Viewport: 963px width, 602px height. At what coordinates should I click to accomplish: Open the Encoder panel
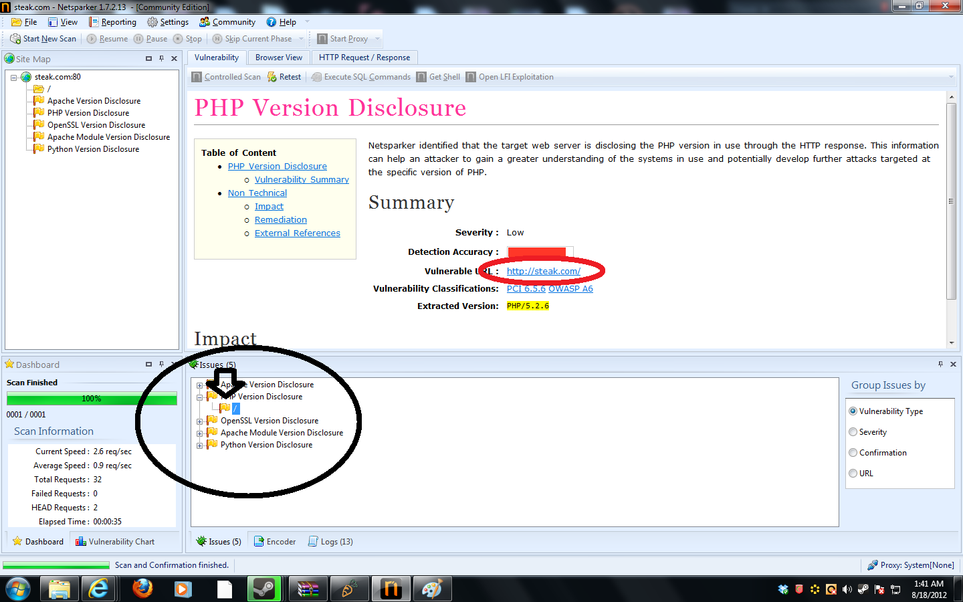tap(275, 542)
